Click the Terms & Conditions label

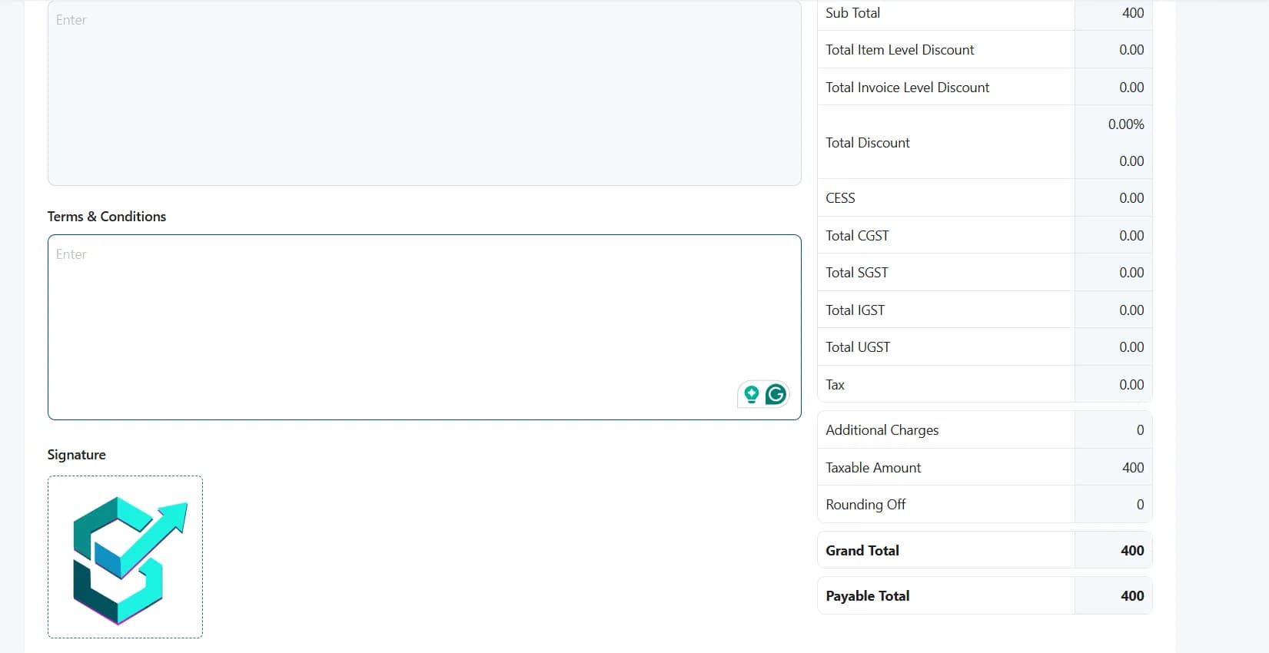[x=107, y=217]
